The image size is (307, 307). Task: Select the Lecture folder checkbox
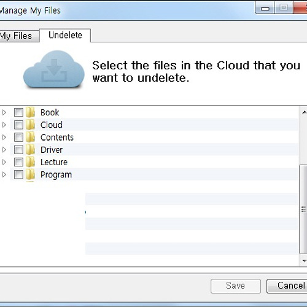pyautogui.click(x=18, y=162)
